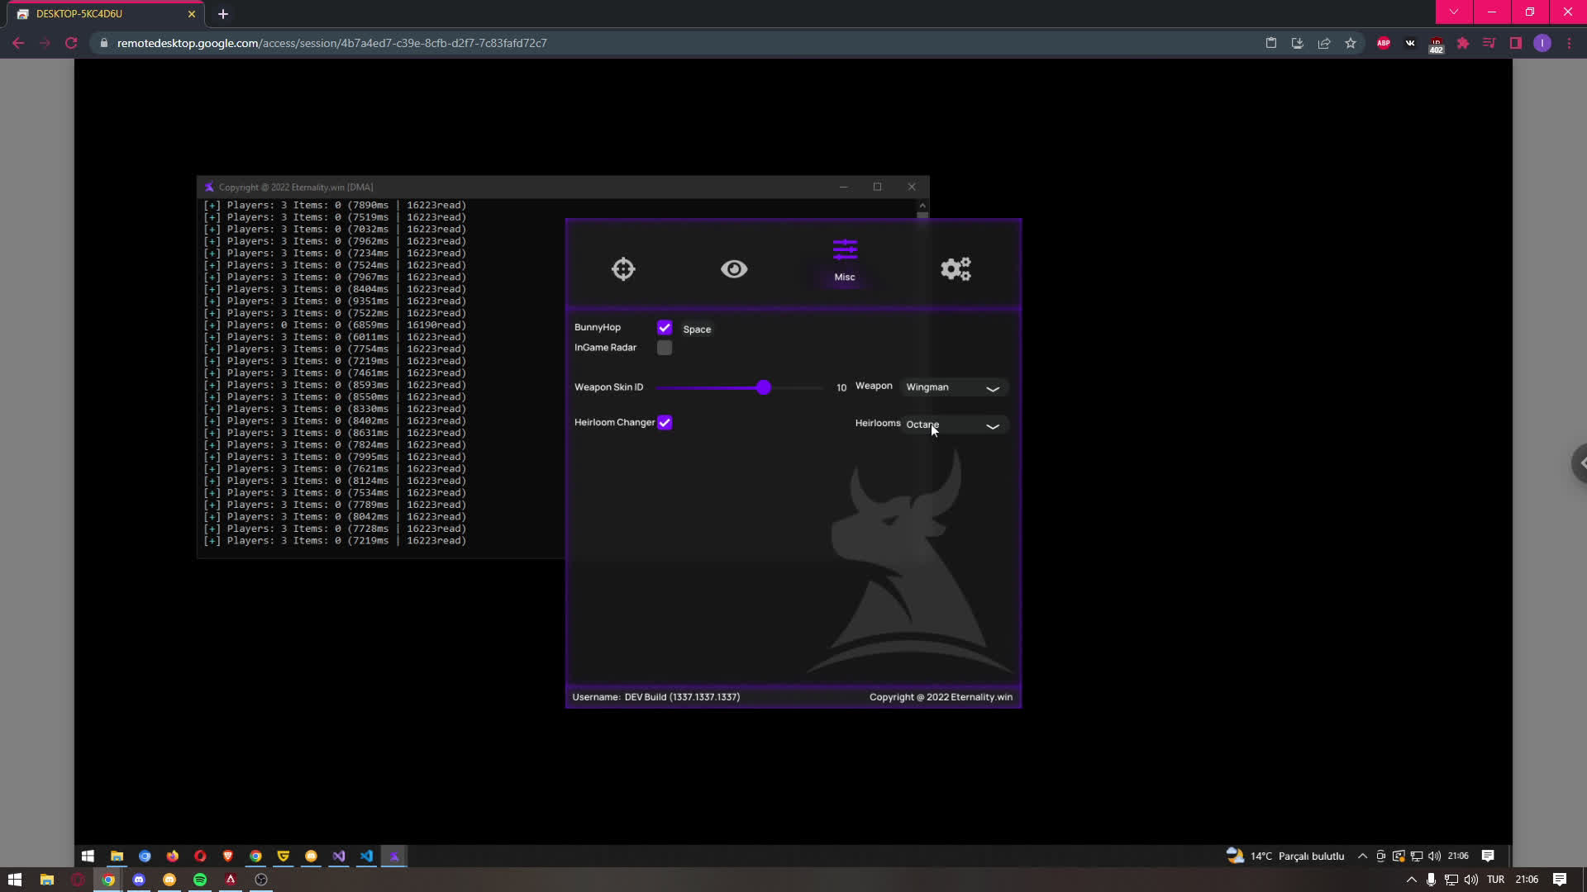Disable the BunnyHop checkbox
1587x892 pixels.
tap(665, 328)
